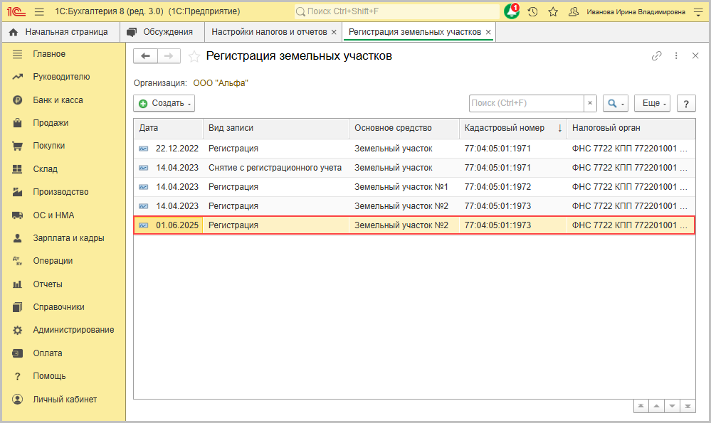Switch to Регистрация земельных участков tab
Screen dimensions: 711x423
(x=414, y=32)
